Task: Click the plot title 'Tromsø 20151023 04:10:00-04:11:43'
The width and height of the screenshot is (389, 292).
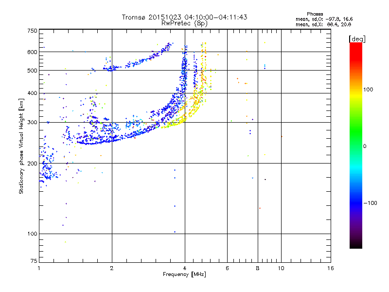Action: click(184, 17)
